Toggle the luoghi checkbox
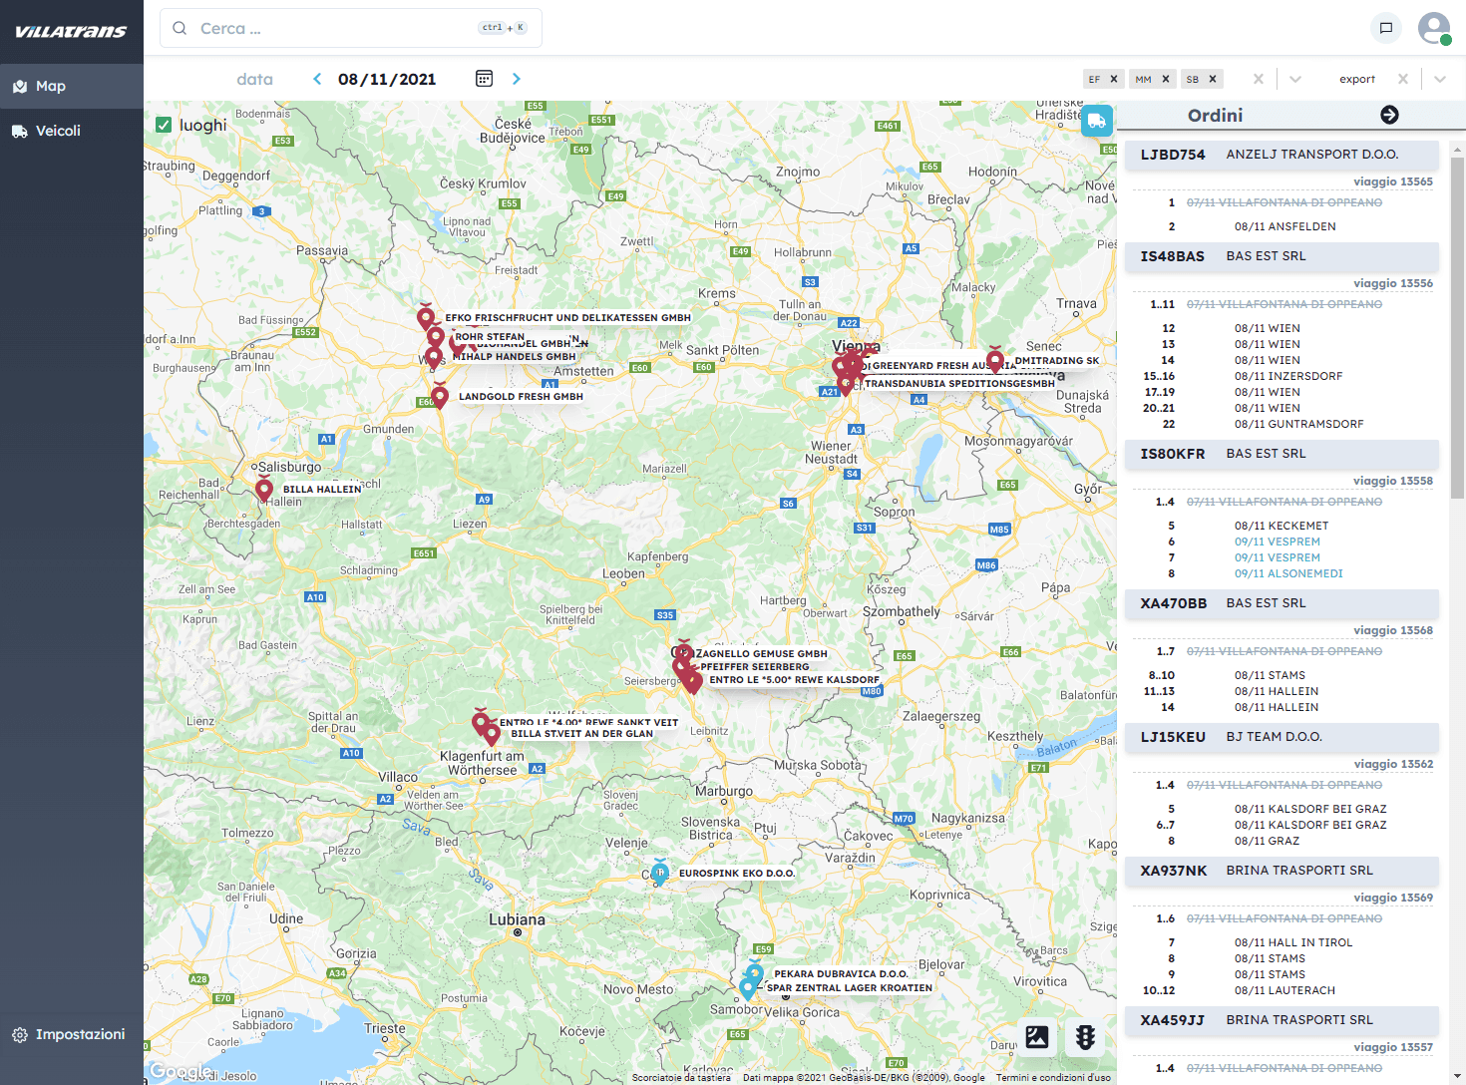Image resolution: width=1466 pixels, height=1085 pixels. click(x=164, y=125)
